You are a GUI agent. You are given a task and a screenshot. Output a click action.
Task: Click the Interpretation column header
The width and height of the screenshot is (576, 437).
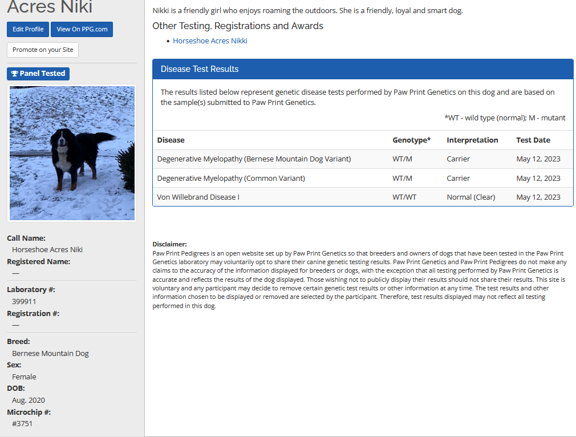[x=472, y=140]
